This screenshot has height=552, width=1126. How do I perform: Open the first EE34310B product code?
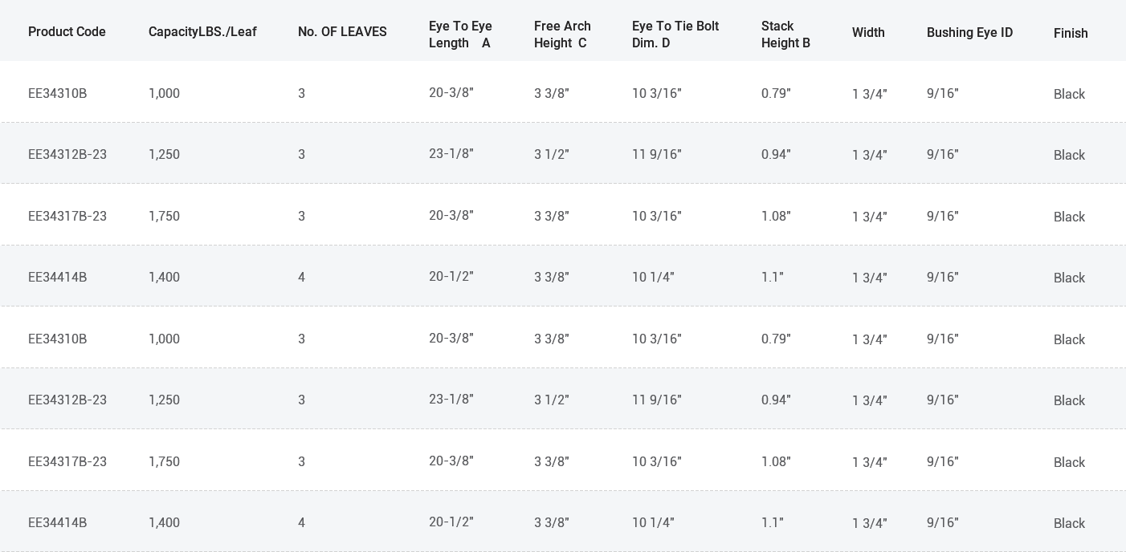[58, 94]
